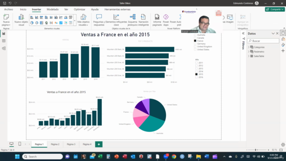Check the Australia country filter
This screenshot has height=161, width=286.
pos(195,35)
